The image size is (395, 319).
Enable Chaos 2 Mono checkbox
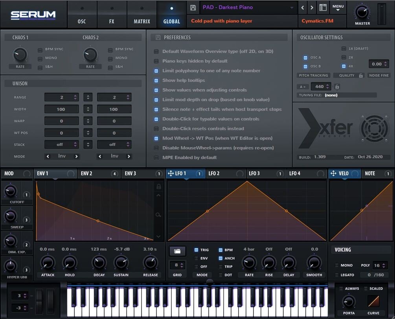[x=110, y=59]
